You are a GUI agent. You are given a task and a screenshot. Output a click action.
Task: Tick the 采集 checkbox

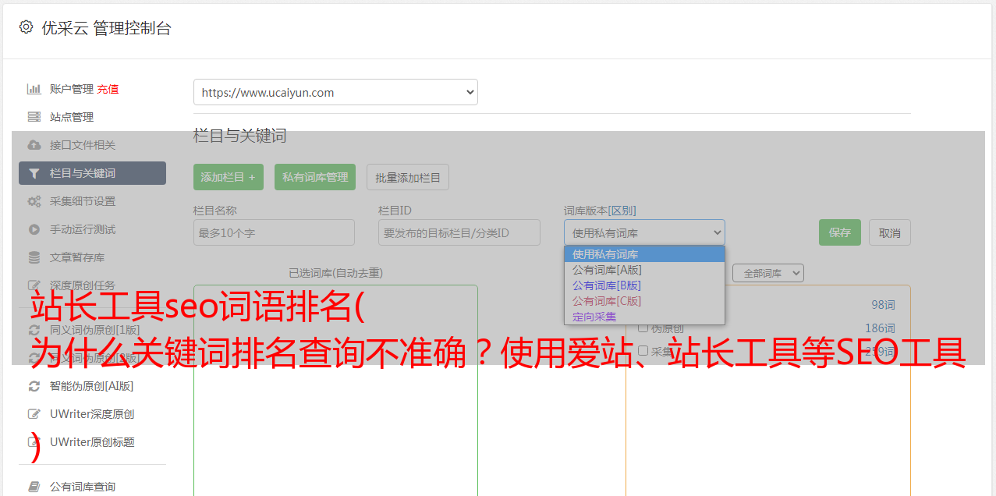click(643, 351)
